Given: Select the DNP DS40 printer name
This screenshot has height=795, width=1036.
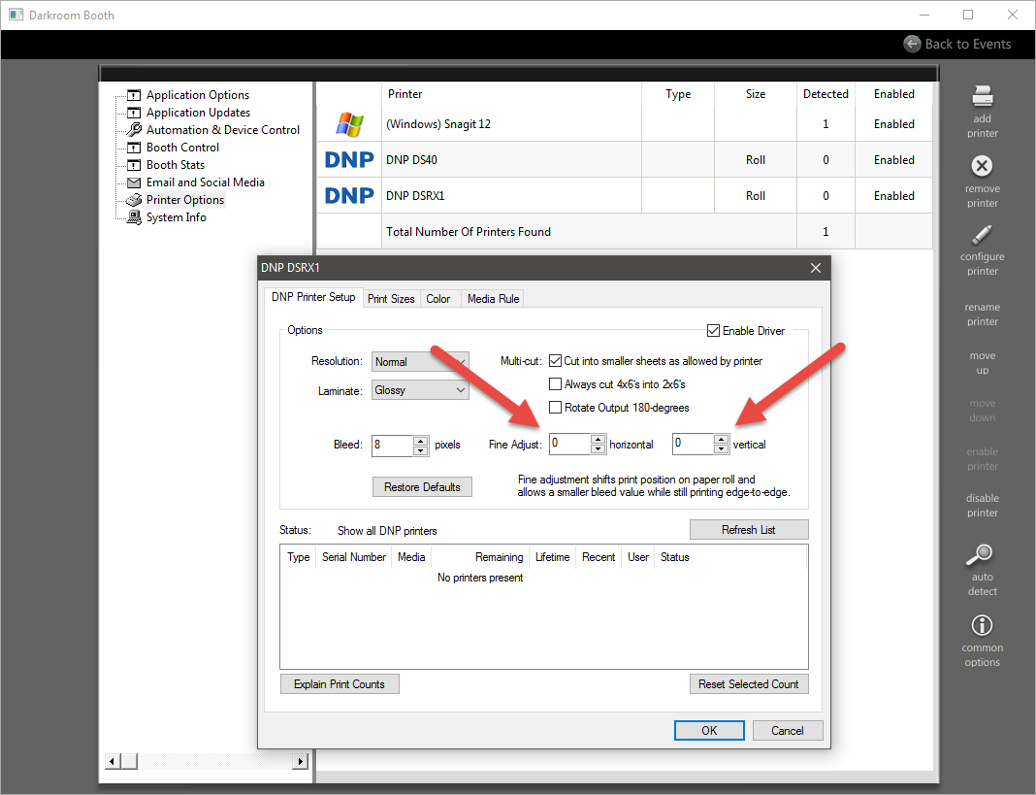Looking at the screenshot, I should 411,159.
